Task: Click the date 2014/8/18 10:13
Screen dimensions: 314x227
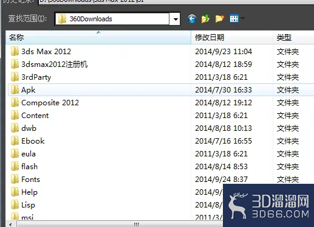Action: click(224, 128)
